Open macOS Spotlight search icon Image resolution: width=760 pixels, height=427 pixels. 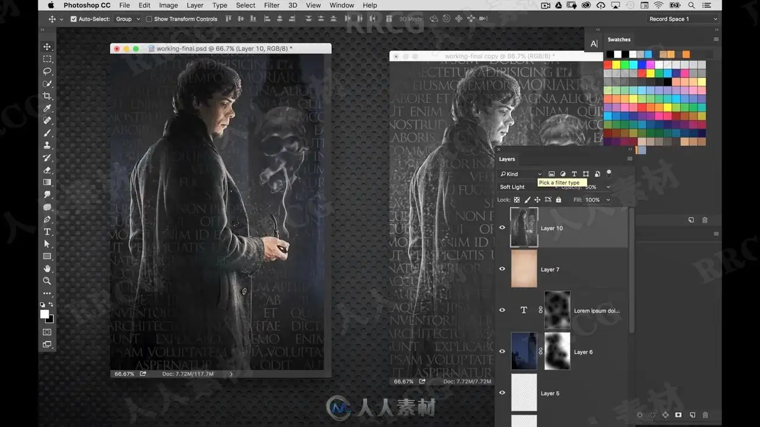click(692, 5)
